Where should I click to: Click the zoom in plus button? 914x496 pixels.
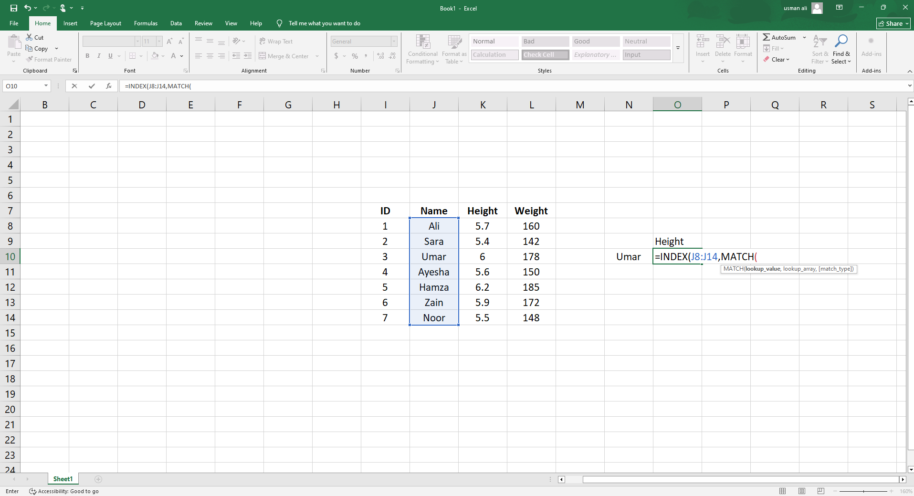point(891,491)
